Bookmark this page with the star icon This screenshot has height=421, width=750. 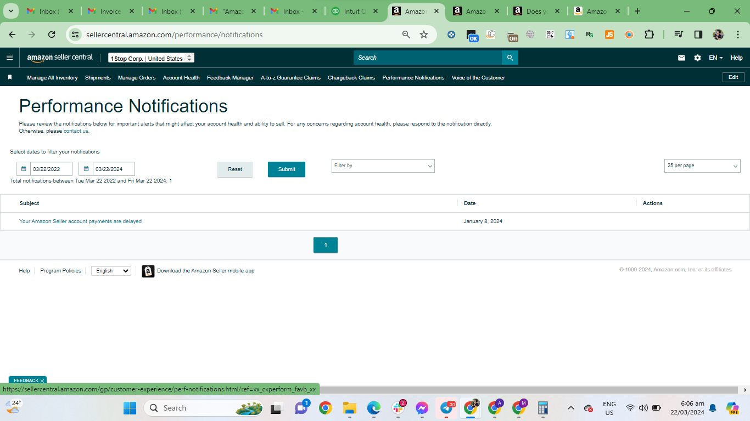tap(424, 35)
